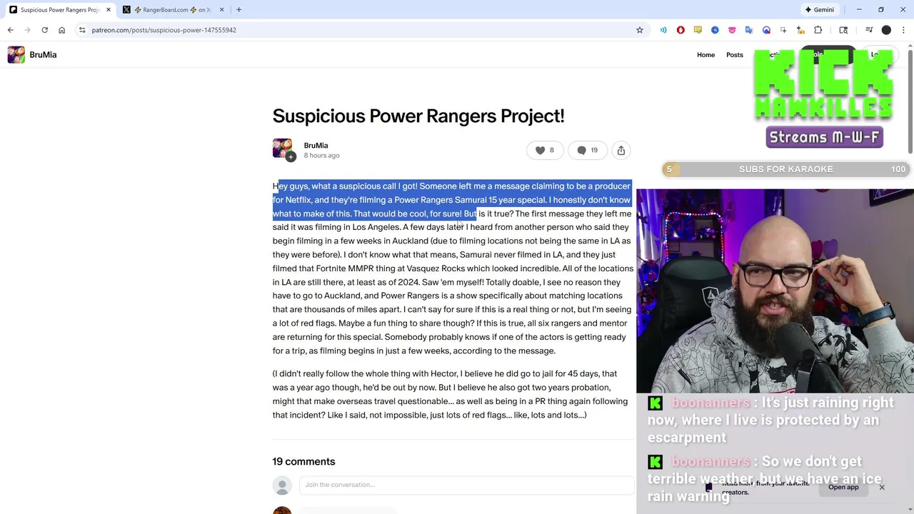Open Chrome three-dot menu

pos(903,30)
